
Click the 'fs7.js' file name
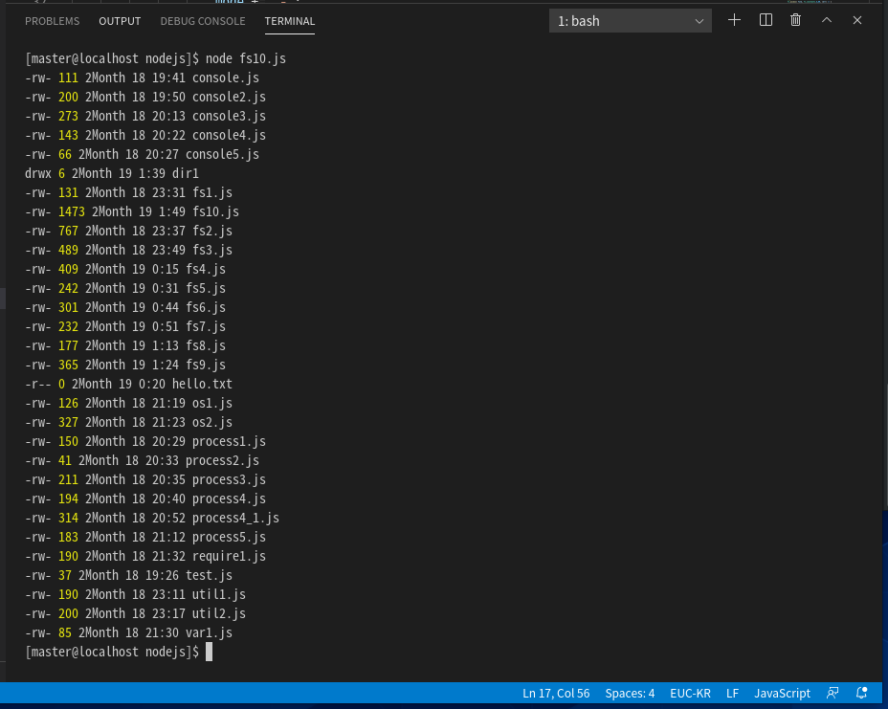206,326
